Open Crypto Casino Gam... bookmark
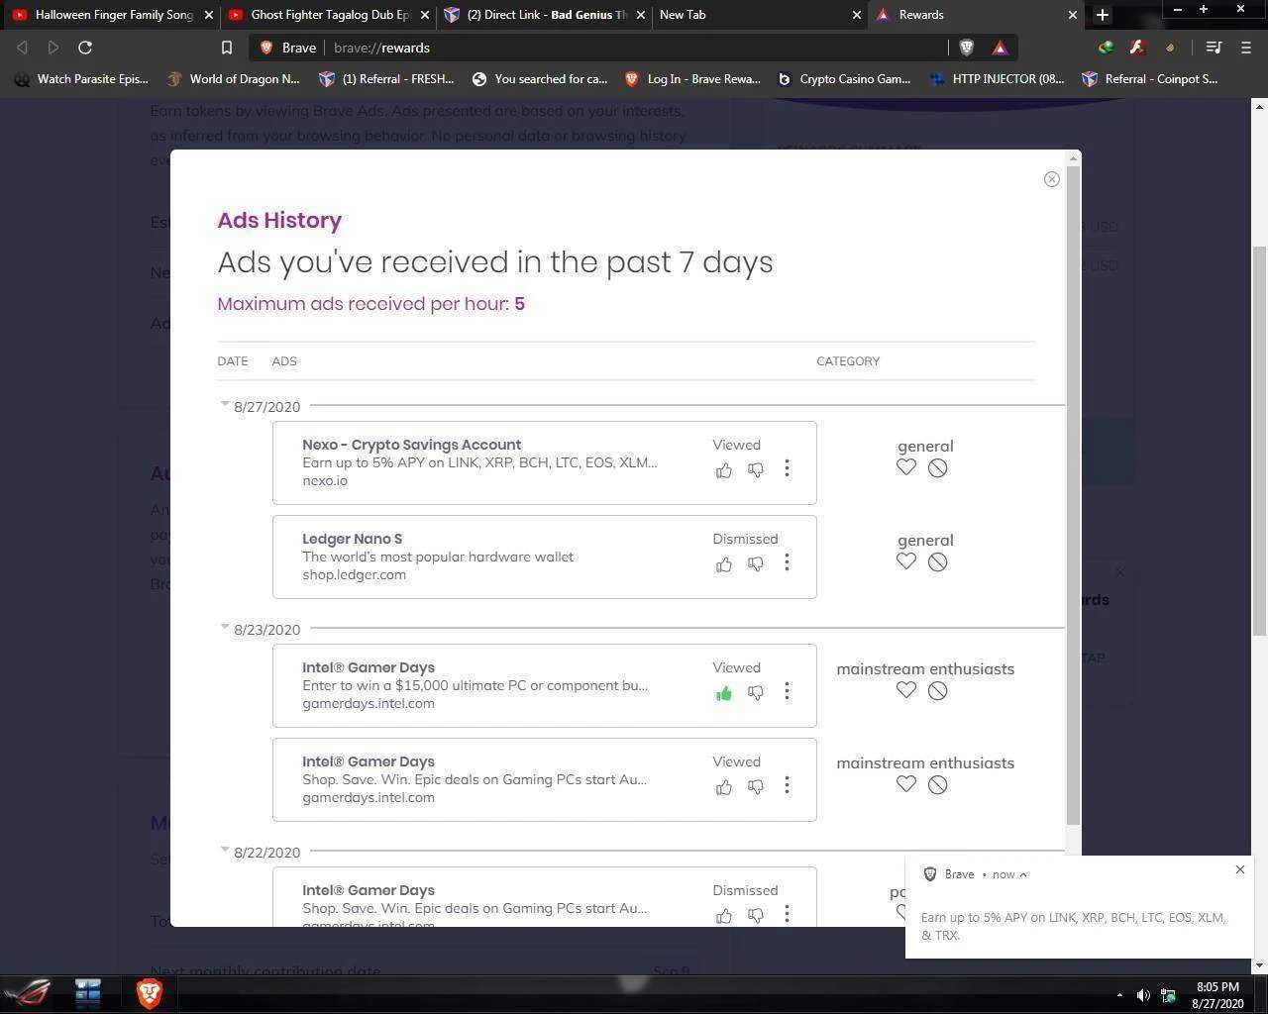Viewport: 1268px width, 1014px height. tap(844, 79)
